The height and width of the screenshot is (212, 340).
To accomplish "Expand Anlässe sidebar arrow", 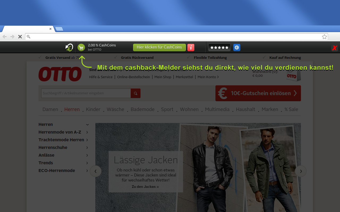I will coord(87,155).
